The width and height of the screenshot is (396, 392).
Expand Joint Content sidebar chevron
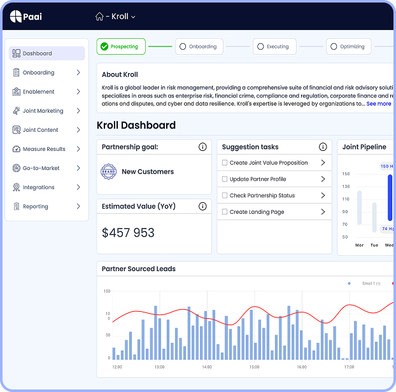click(78, 130)
